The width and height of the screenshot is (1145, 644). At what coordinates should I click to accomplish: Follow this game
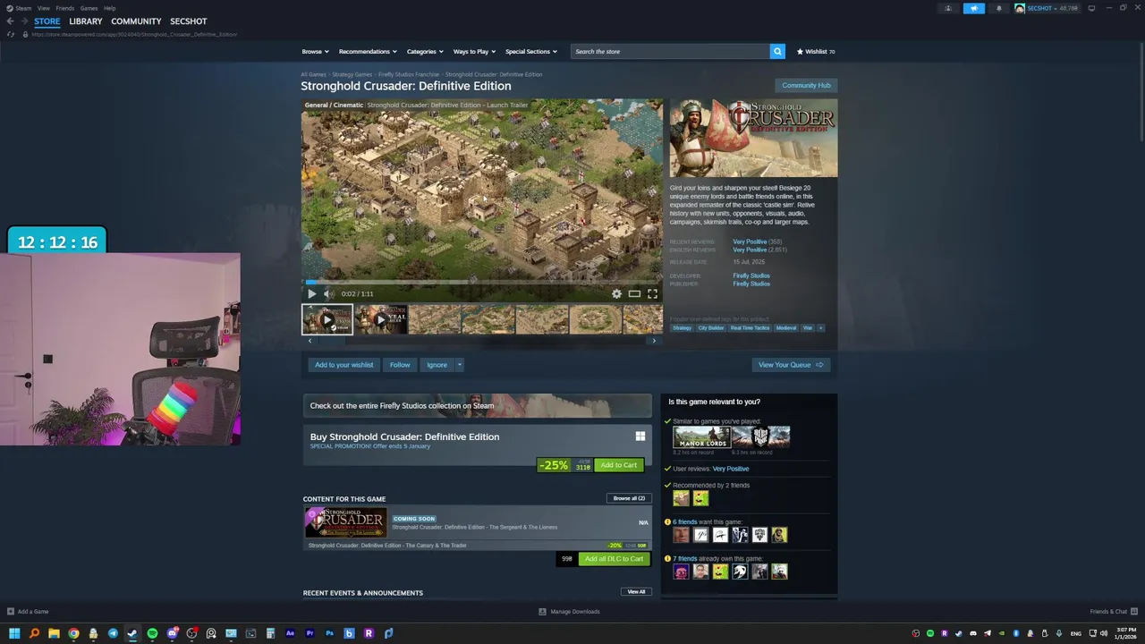pos(400,365)
